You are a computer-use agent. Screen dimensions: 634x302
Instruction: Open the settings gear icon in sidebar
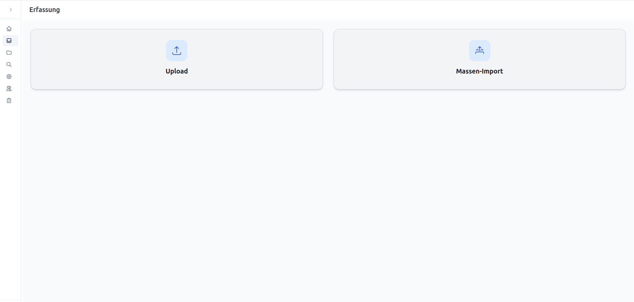pos(9,76)
